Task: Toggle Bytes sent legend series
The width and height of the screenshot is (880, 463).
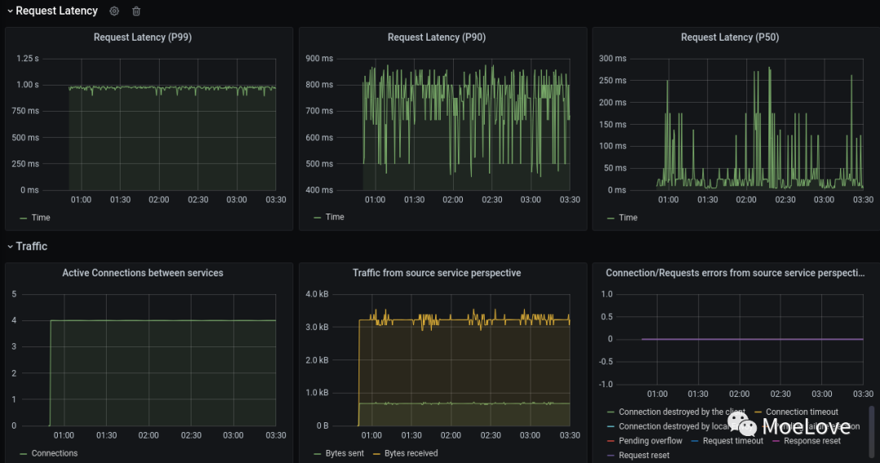Action: click(x=344, y=453)
